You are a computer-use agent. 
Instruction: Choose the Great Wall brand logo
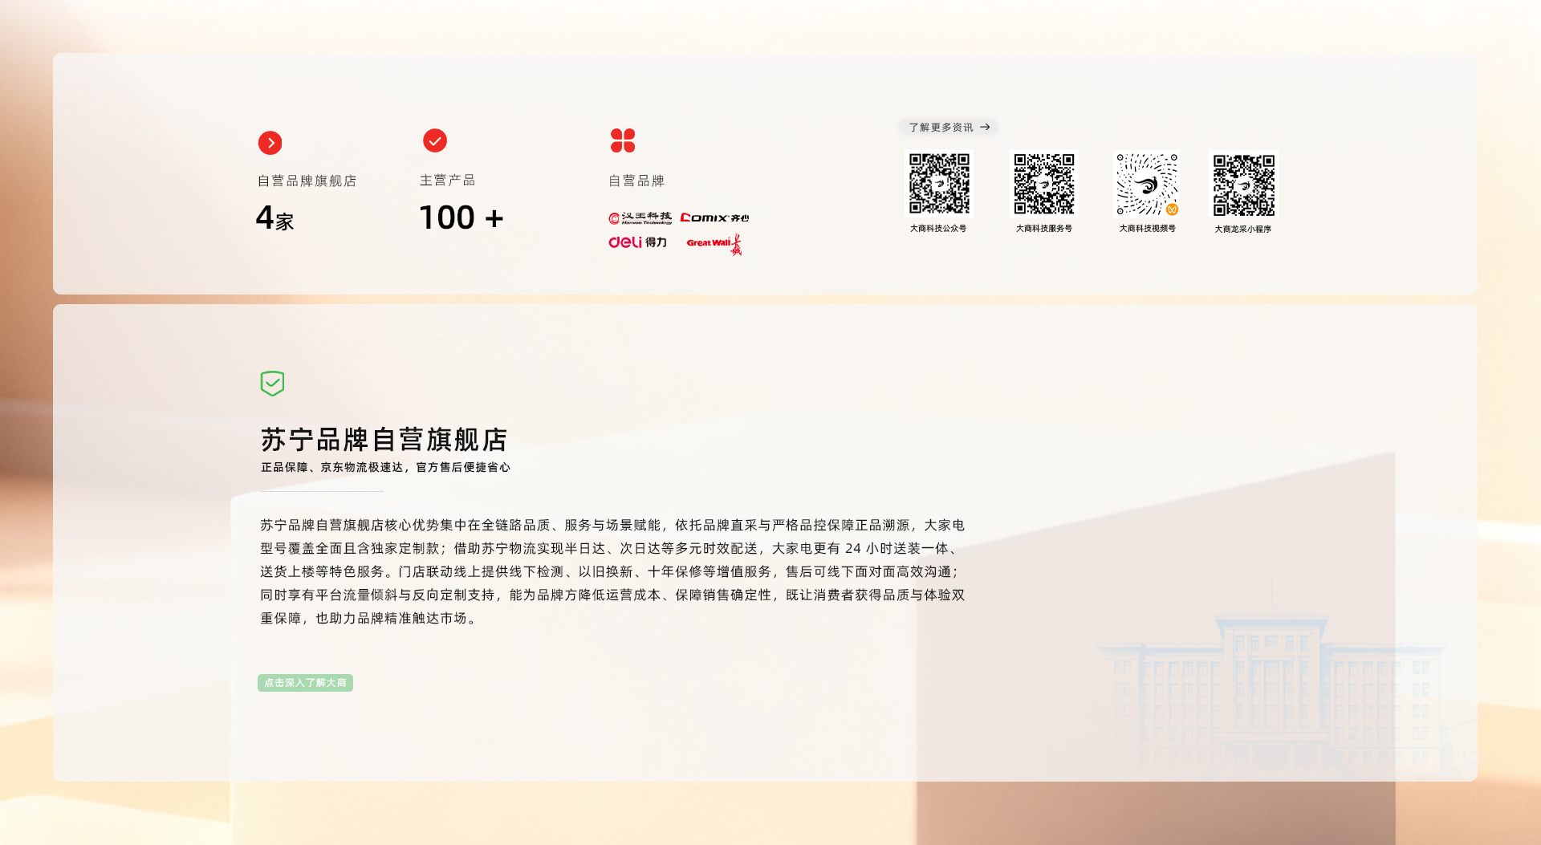[x=714, y=244]
